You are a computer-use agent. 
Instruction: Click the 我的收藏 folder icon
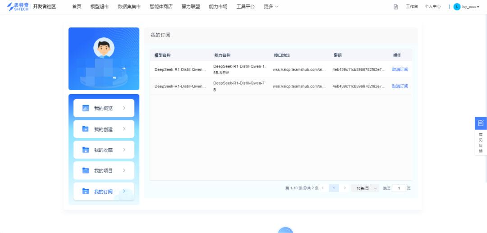pos(86,150)
